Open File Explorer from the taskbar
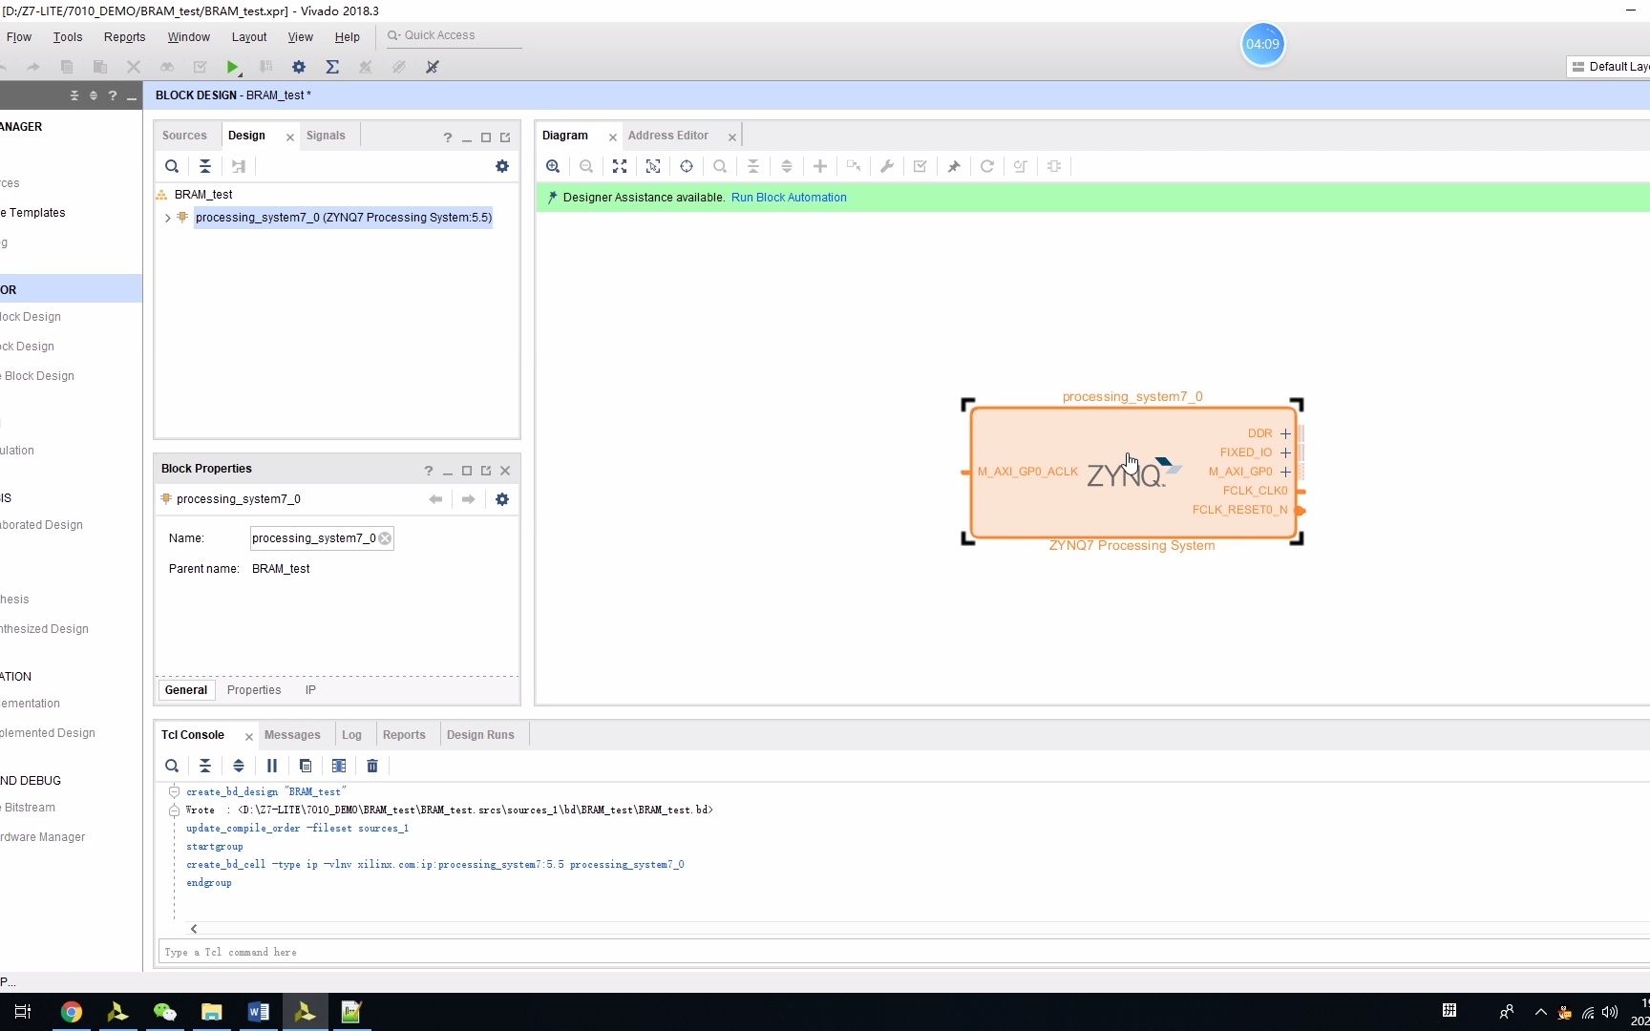Image resolution: width=1650 pixels, height=1031 pixels. pyautogui.click(x=212, y=1012)
